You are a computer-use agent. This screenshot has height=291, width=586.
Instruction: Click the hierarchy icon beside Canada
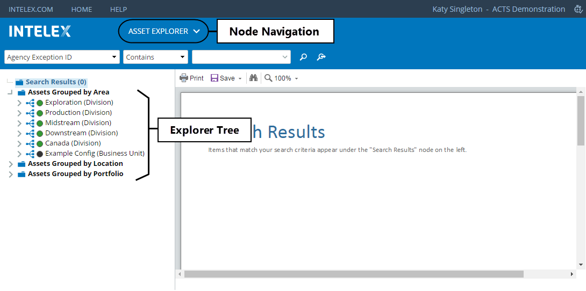[30, 144]
